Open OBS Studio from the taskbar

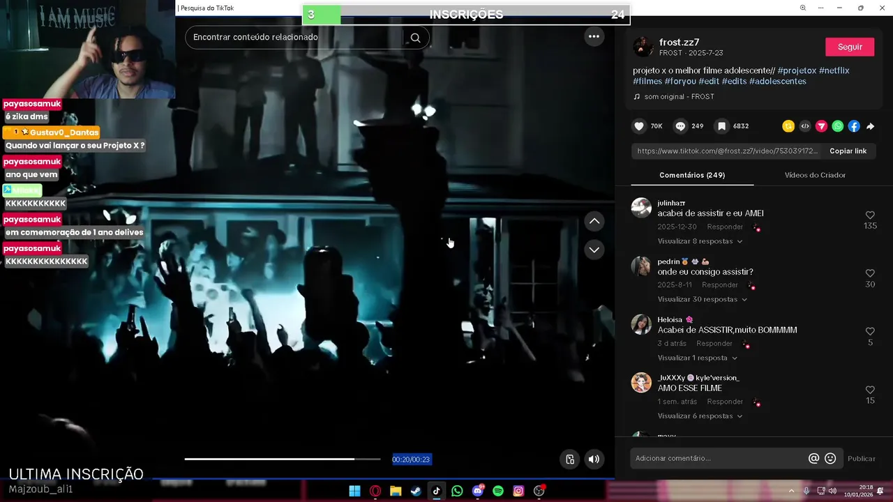click(x=539, y=491)
